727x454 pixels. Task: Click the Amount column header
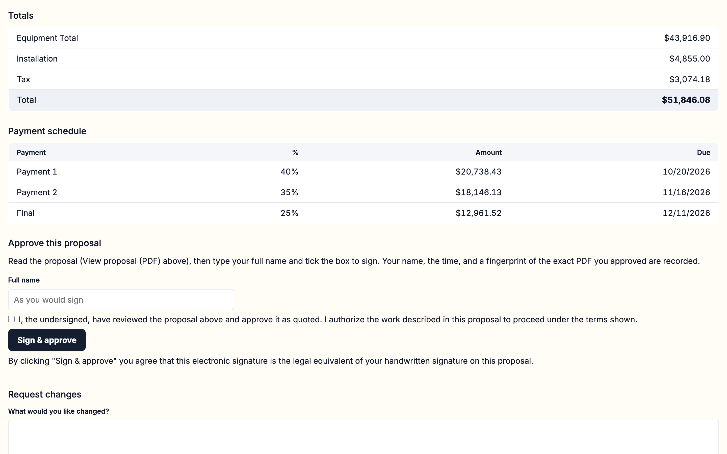[488, 153]
